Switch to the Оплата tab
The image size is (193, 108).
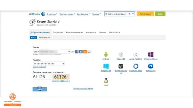pyautogui.click(x=103, y=32)
